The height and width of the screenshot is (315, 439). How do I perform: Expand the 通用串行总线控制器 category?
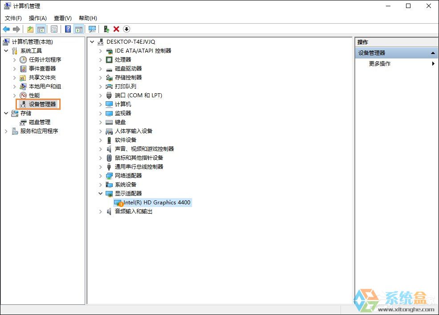(101, 167)
